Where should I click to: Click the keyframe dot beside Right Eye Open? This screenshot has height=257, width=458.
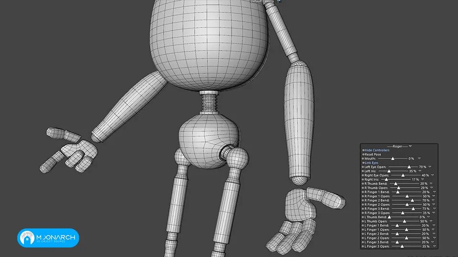click(363, 176)
